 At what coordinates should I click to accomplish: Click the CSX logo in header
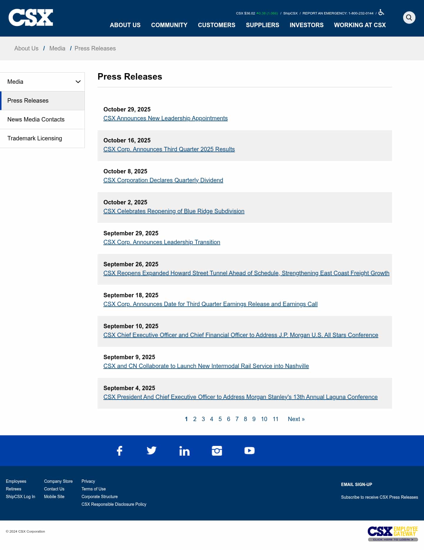click(x=31, y=18)
